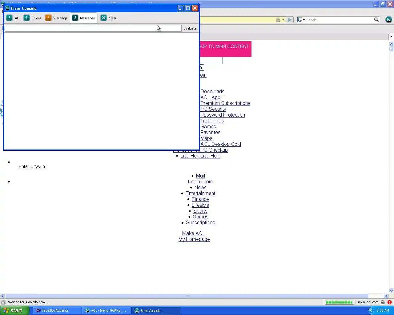The height and width of the screenshot is (315, 394).
Task: Open the Sports link
Action: click(200, 211)
